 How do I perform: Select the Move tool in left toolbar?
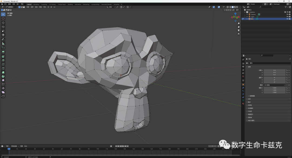[3, 23]
